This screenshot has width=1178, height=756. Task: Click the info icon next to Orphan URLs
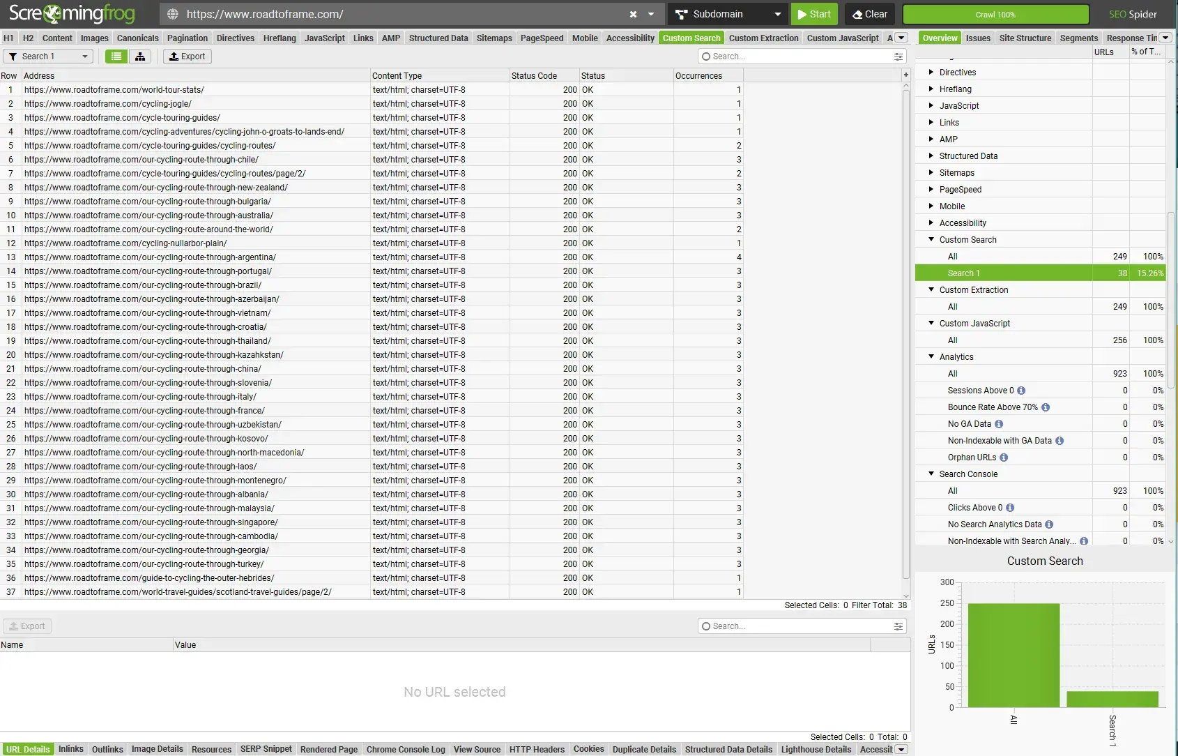(1004, 458)
